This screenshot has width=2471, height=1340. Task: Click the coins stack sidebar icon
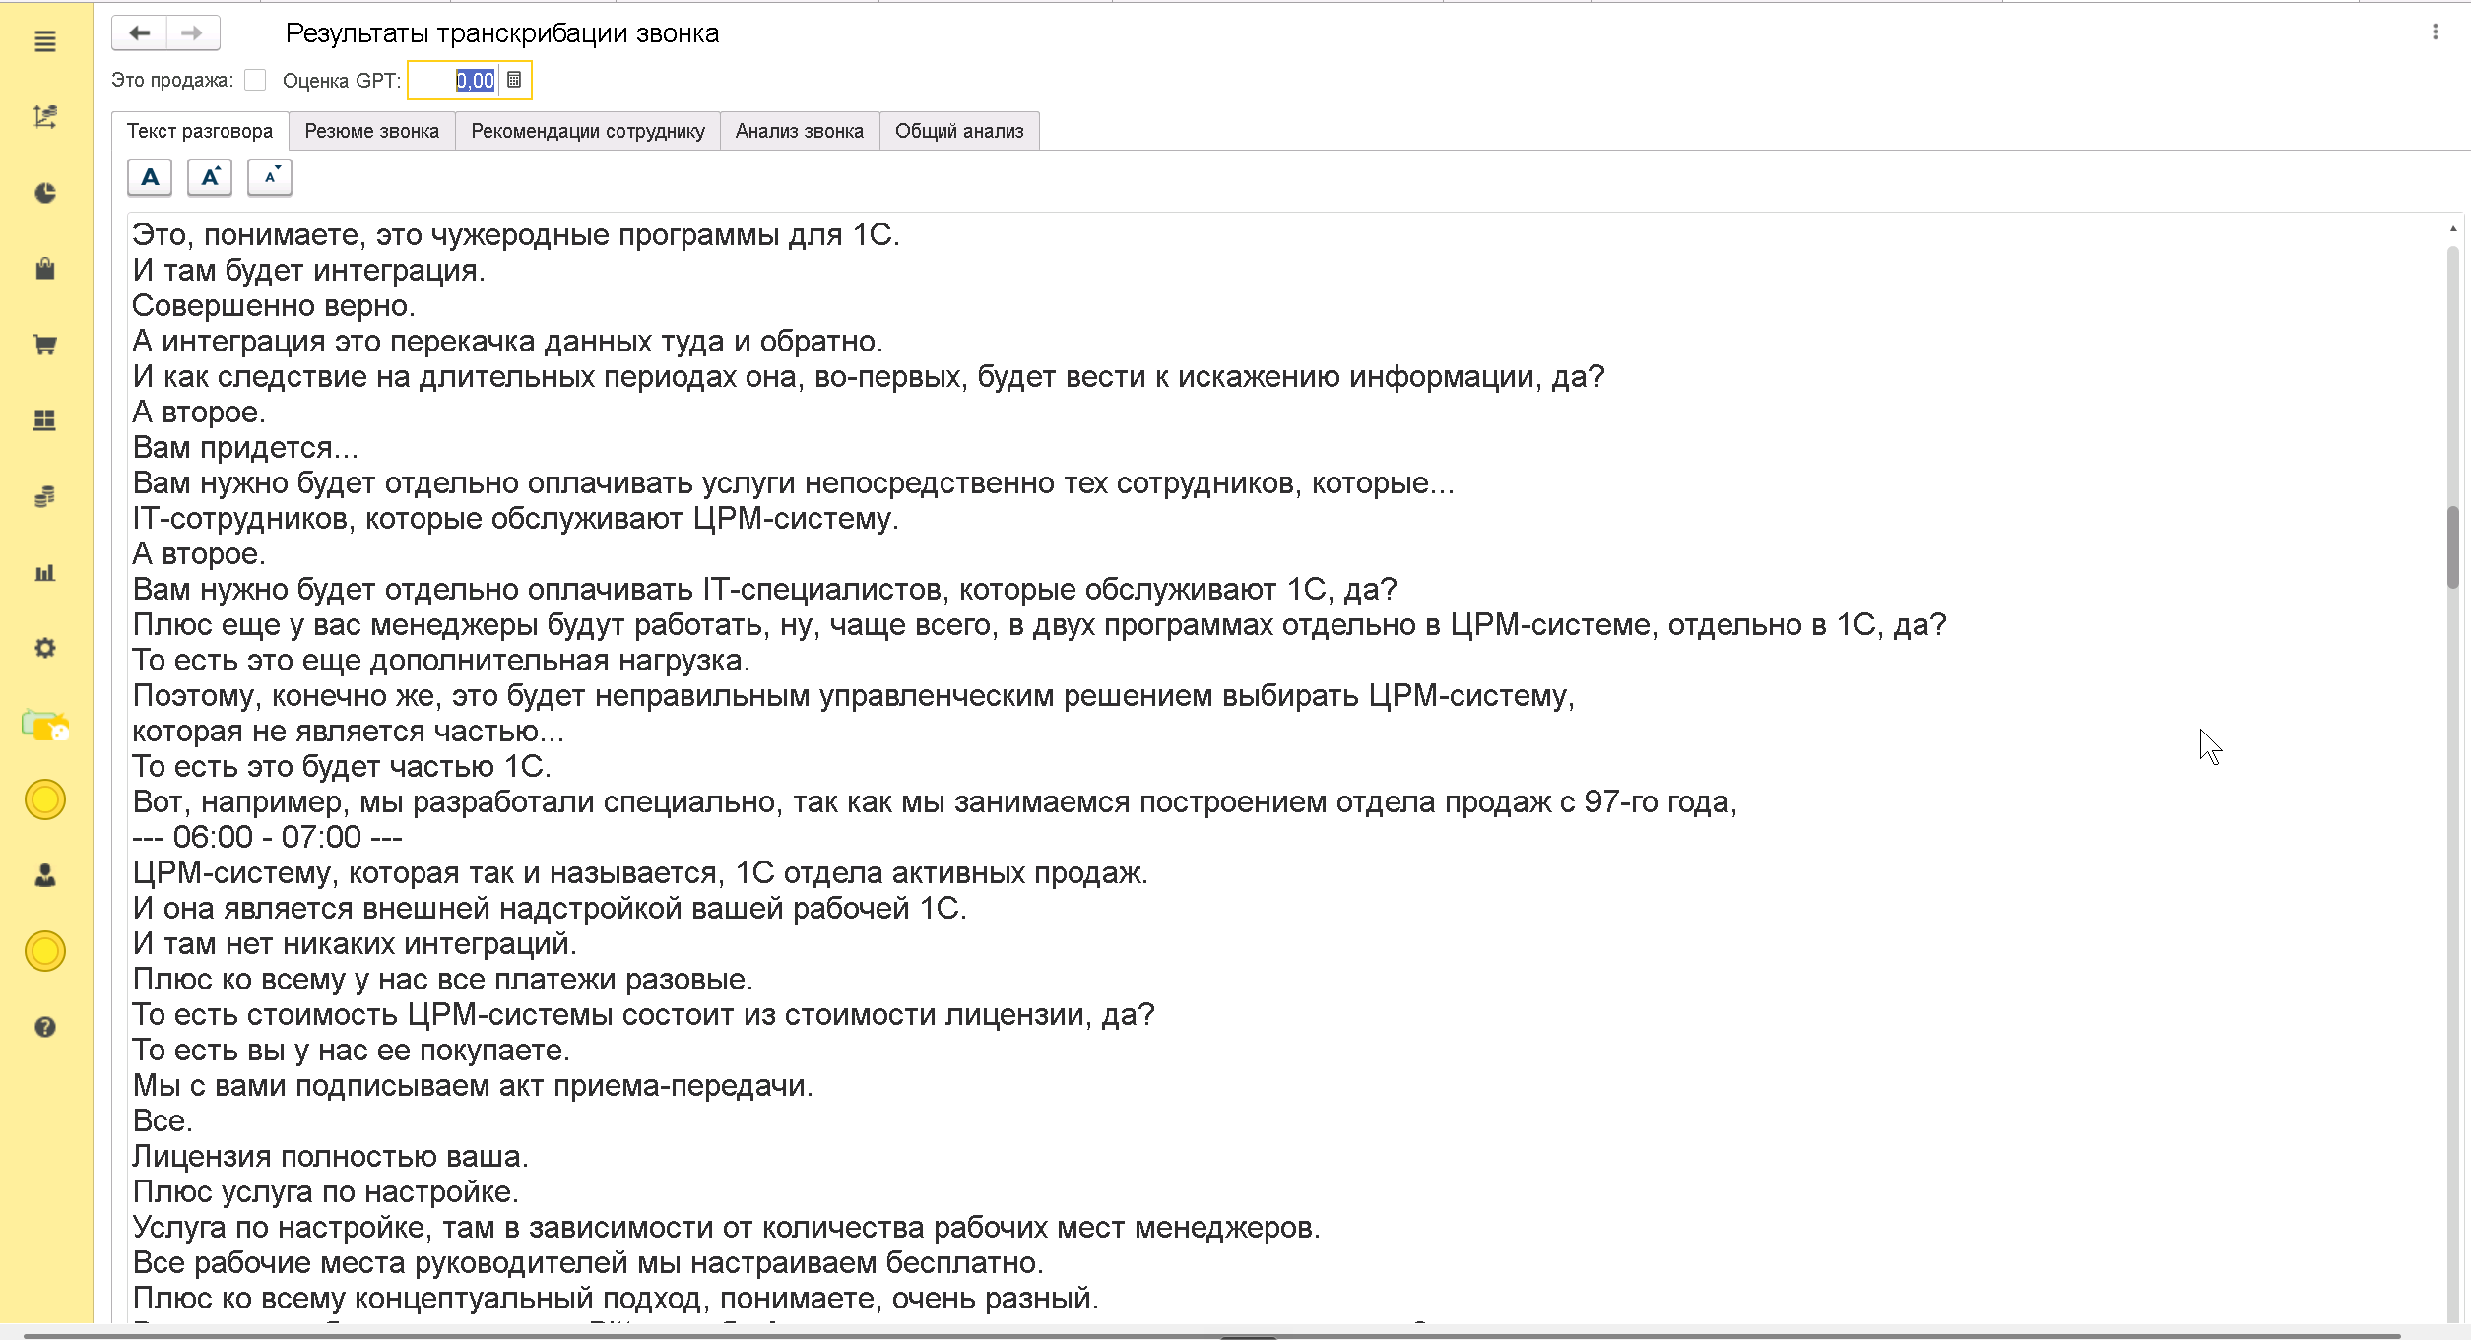(x=45, y=496)
